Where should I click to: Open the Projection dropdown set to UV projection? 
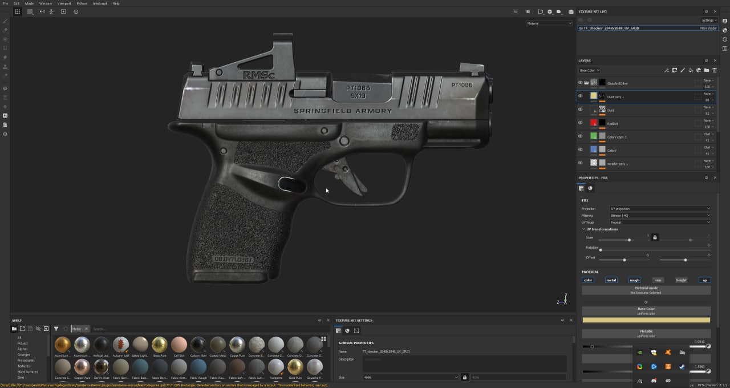click(x=660, y=209)
